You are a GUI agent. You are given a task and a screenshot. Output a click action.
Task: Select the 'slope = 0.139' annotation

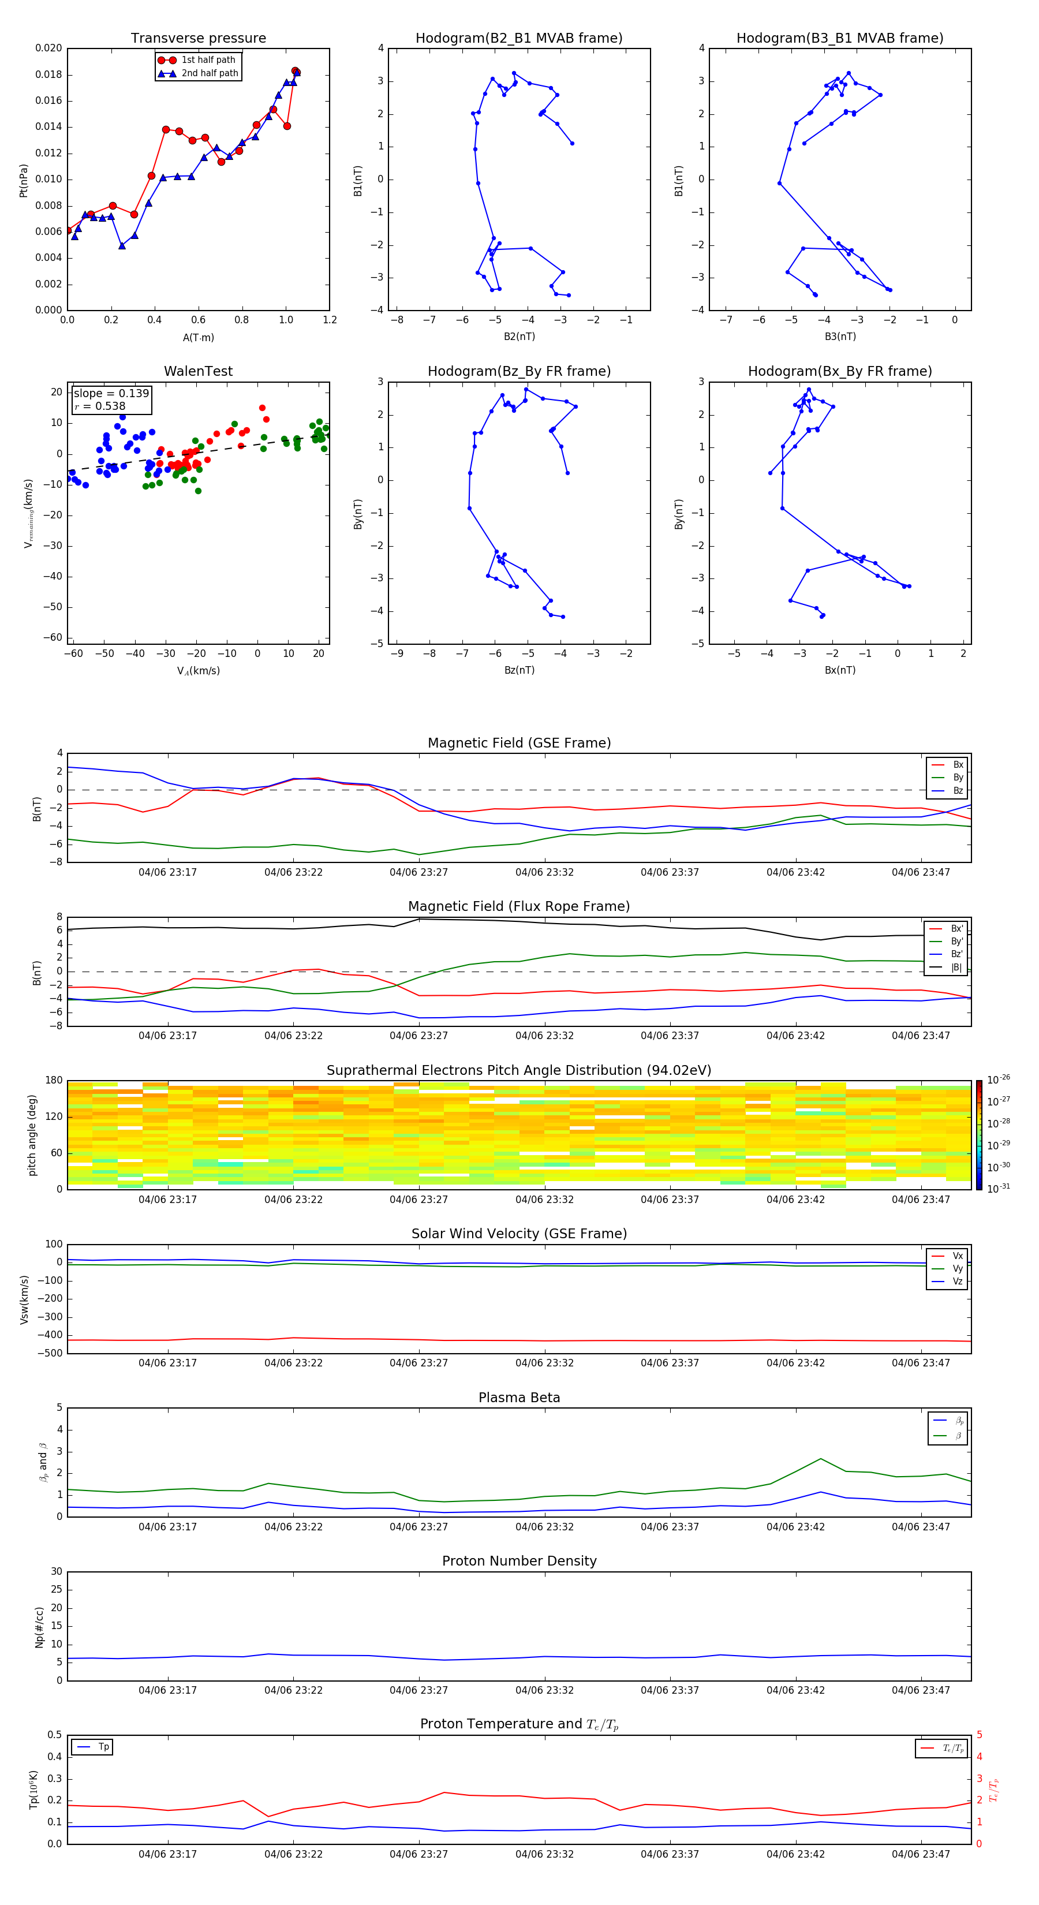click(x=111, y=394)
